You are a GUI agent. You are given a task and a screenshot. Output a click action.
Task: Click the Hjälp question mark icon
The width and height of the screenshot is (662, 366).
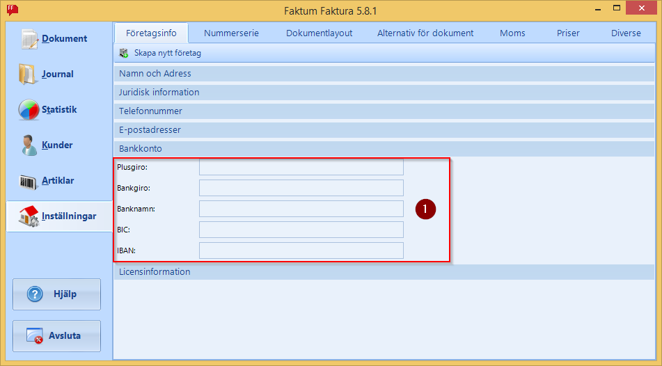click(35, 294)
